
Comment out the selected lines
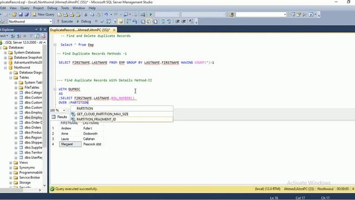point(163,22)
